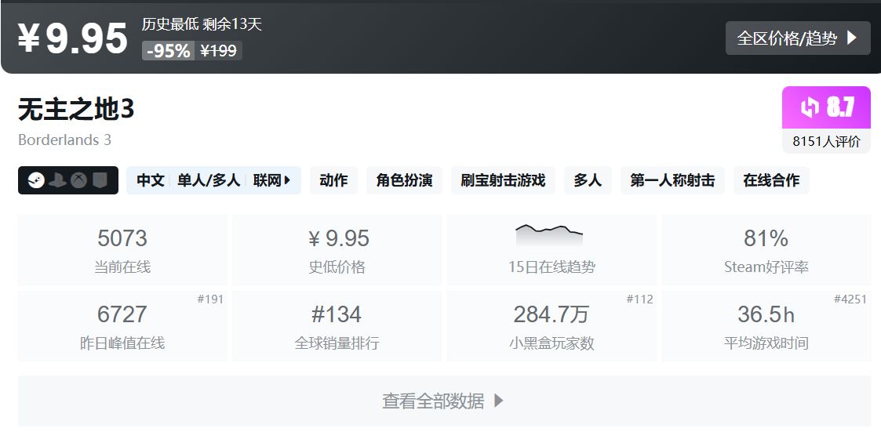Select the 动作 genre tag
The height and width of the screenshot is (439, 881).
tap(333, 180)
